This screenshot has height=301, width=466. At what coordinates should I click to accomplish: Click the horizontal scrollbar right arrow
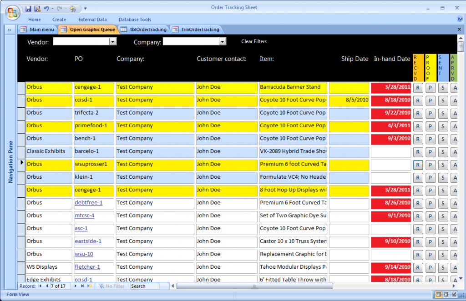tap(454, 286)
